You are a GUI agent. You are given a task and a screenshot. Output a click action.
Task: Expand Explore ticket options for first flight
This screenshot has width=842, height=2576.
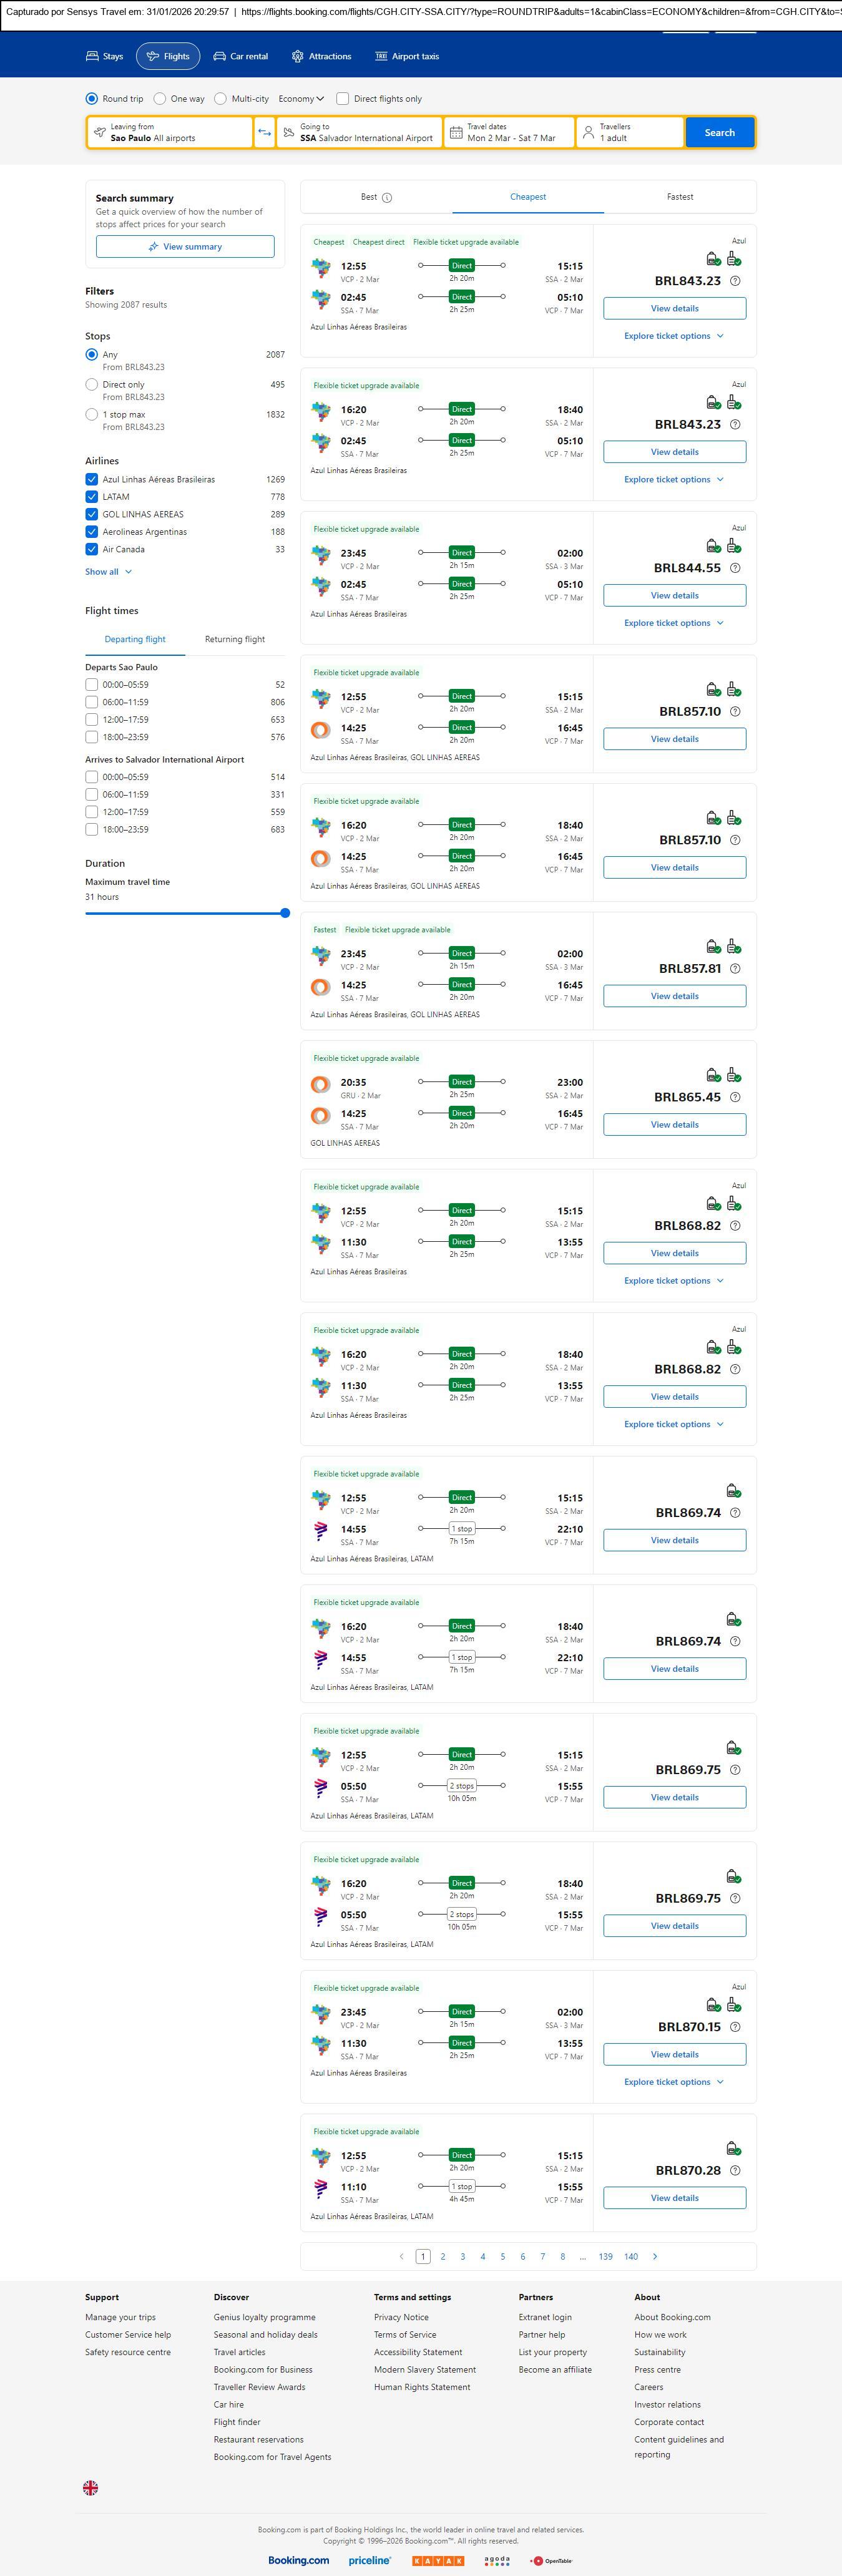coord(673,336)
